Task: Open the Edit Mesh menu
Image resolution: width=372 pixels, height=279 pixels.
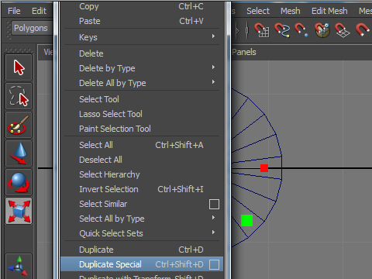Action: coord(329,11)
